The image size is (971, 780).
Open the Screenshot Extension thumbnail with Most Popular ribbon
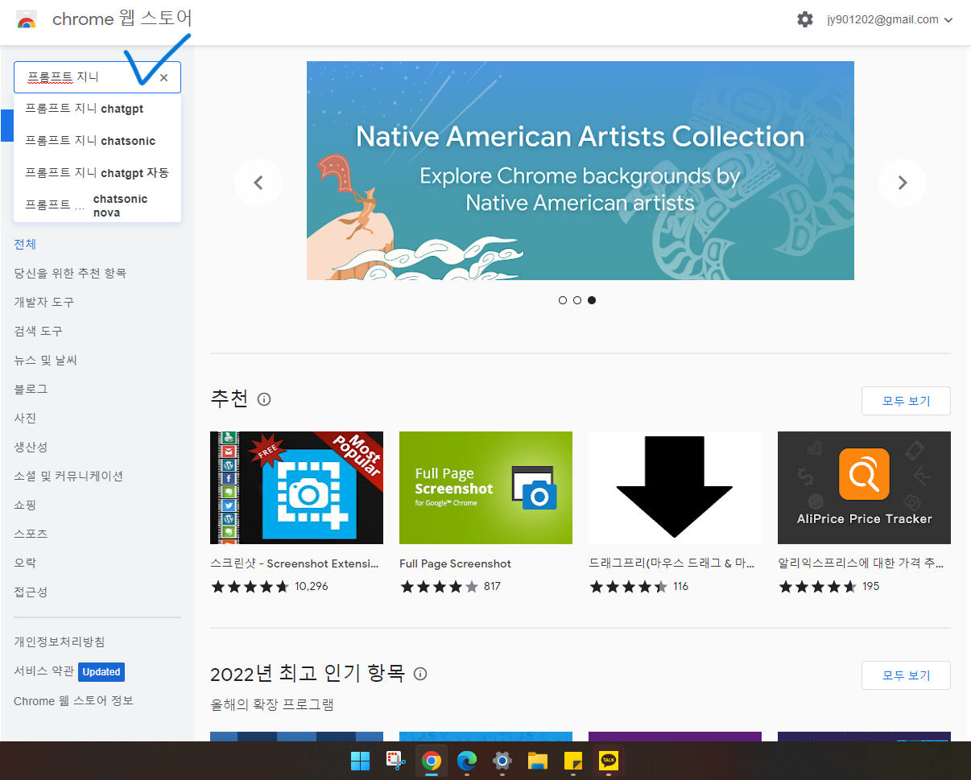296,488
